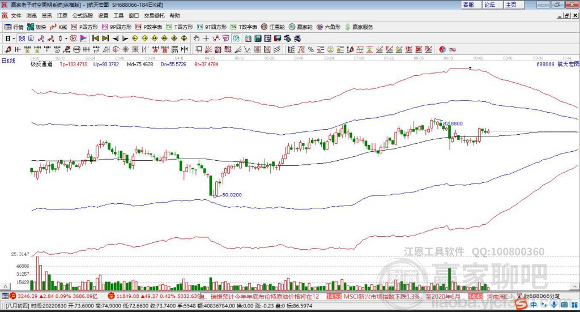The height and width of the screenshot is (312, 580).
Task: Click the 688066 航天宏图 stock label
Action: [x=557, y=64]
